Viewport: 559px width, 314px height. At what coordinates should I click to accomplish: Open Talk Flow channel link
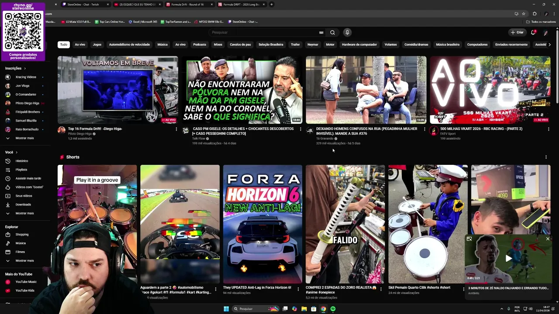[x=199, y=139]
